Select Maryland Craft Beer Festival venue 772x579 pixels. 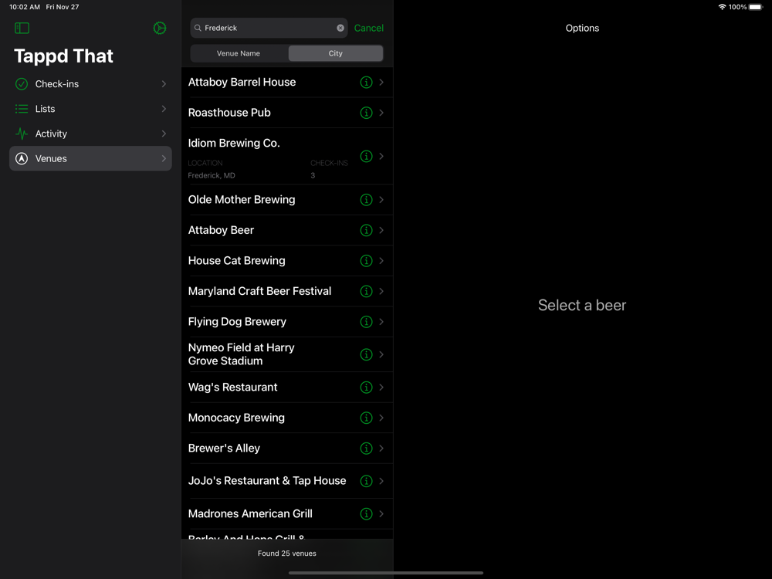[x=287, y=291]
